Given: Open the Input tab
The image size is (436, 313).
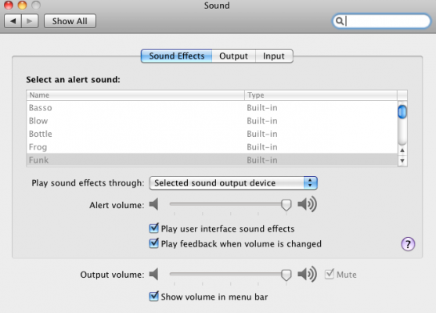Looking at the screenshot, I should point(274,56).
